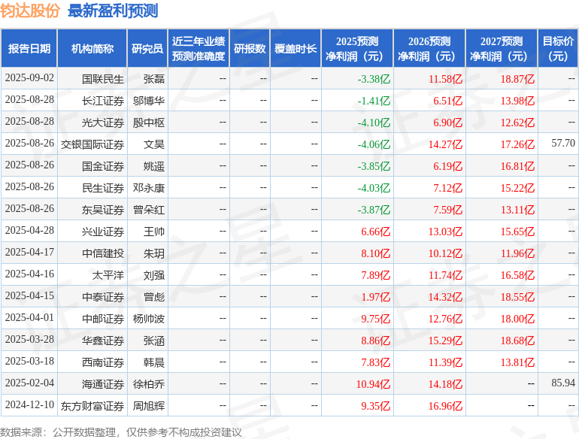The width and height of the screenshot is (579, 439).
Task: Click the 覆盖时长 column header
Action: tap(296, 48)
